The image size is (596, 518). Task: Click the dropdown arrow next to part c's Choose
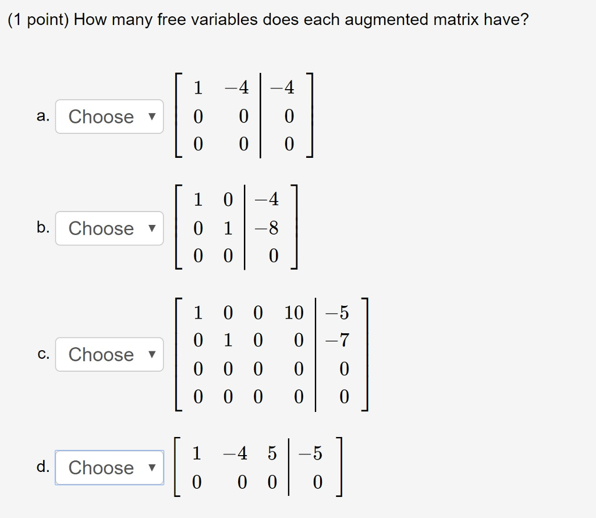pos(151,354)
